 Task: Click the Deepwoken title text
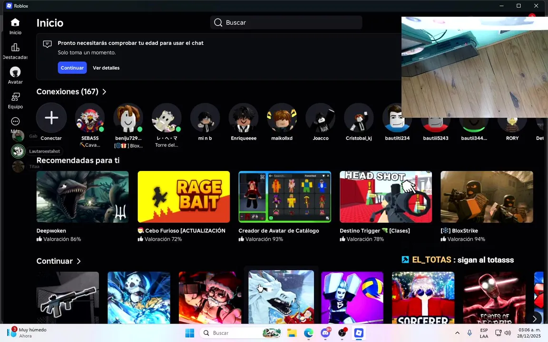tap(51, 231)
